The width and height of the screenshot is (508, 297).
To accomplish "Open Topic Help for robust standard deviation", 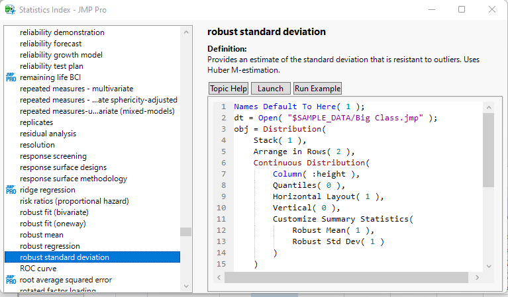I will (x=229, y=89).
